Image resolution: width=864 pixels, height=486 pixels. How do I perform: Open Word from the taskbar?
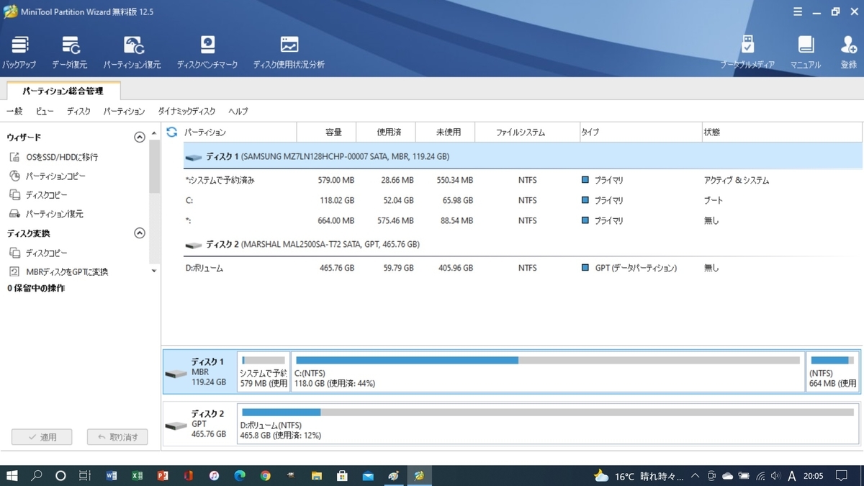(112, 476)
